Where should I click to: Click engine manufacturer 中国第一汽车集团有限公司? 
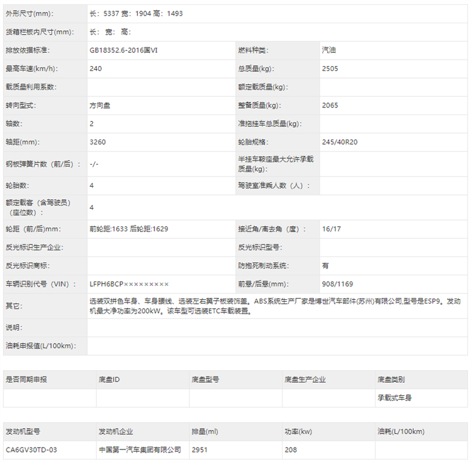tap(139, 450)
